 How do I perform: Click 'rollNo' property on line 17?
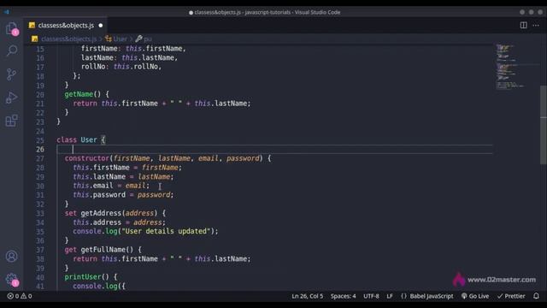tap(93, 67)
